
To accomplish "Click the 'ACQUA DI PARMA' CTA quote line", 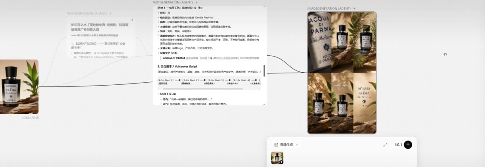I will coord(211,58).
